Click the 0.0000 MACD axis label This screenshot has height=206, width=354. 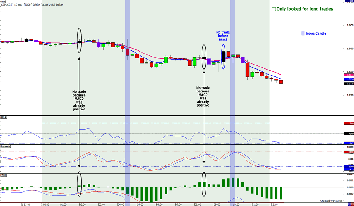click(350, 187)
